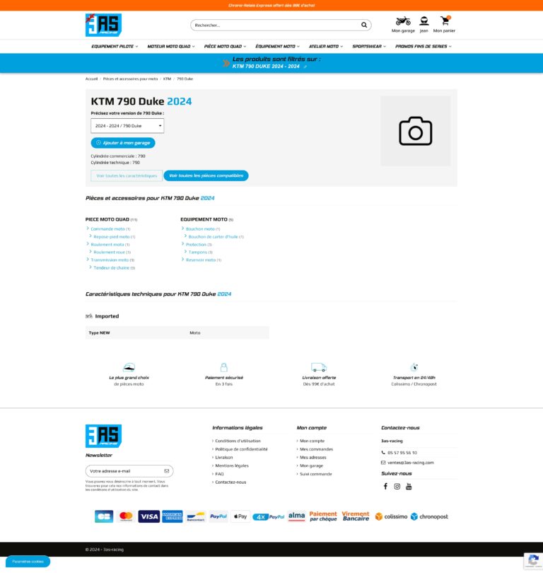Expand the ÉQUIPEMENT MOTO menu
Viewport: 543px width, 573px height.
[277, 47]
